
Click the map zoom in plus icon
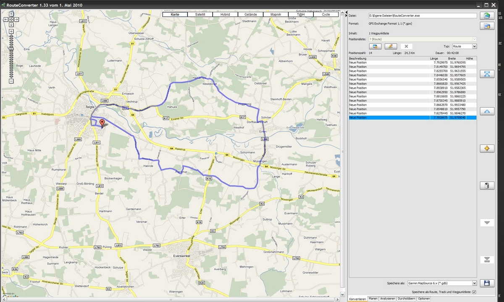pyautogui.click(x=11, y=31)
